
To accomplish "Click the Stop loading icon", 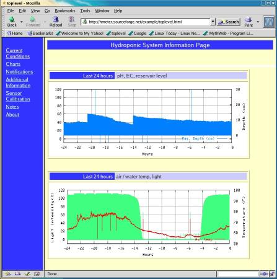I will tap(72, 19).
